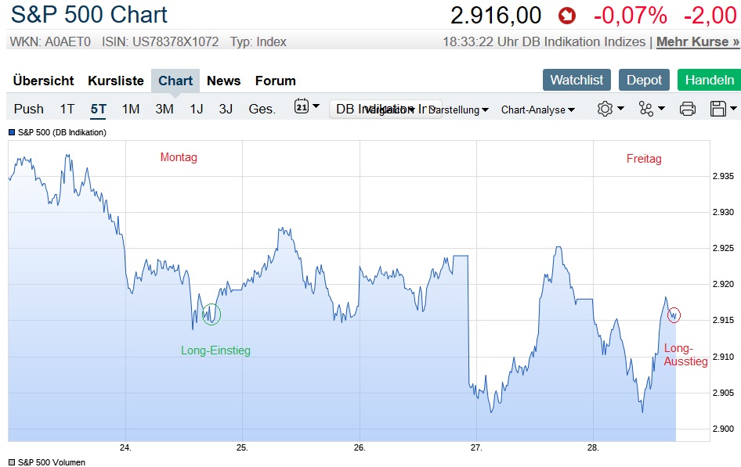The image size is (741, 467).
Task: Click the red price direction arrow icon
Action: 567,16
